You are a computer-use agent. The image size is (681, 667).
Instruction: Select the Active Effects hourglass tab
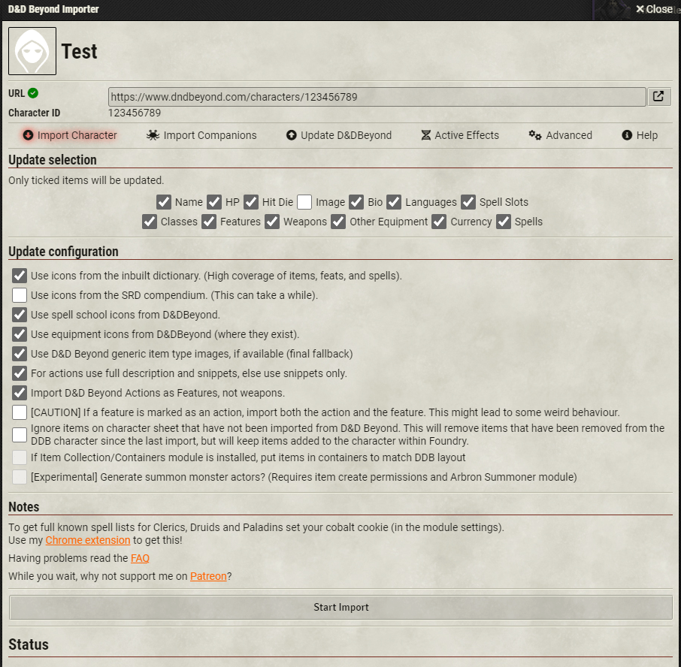tap(459, 135)
